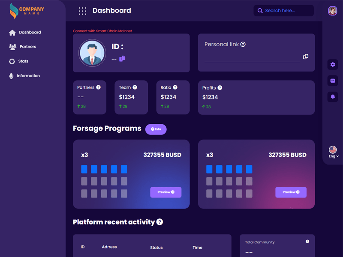Image resolution: width=343 pixels, height=257 pixels.
Task: Click the help icon beside Personal link
Action: (243, 45)
